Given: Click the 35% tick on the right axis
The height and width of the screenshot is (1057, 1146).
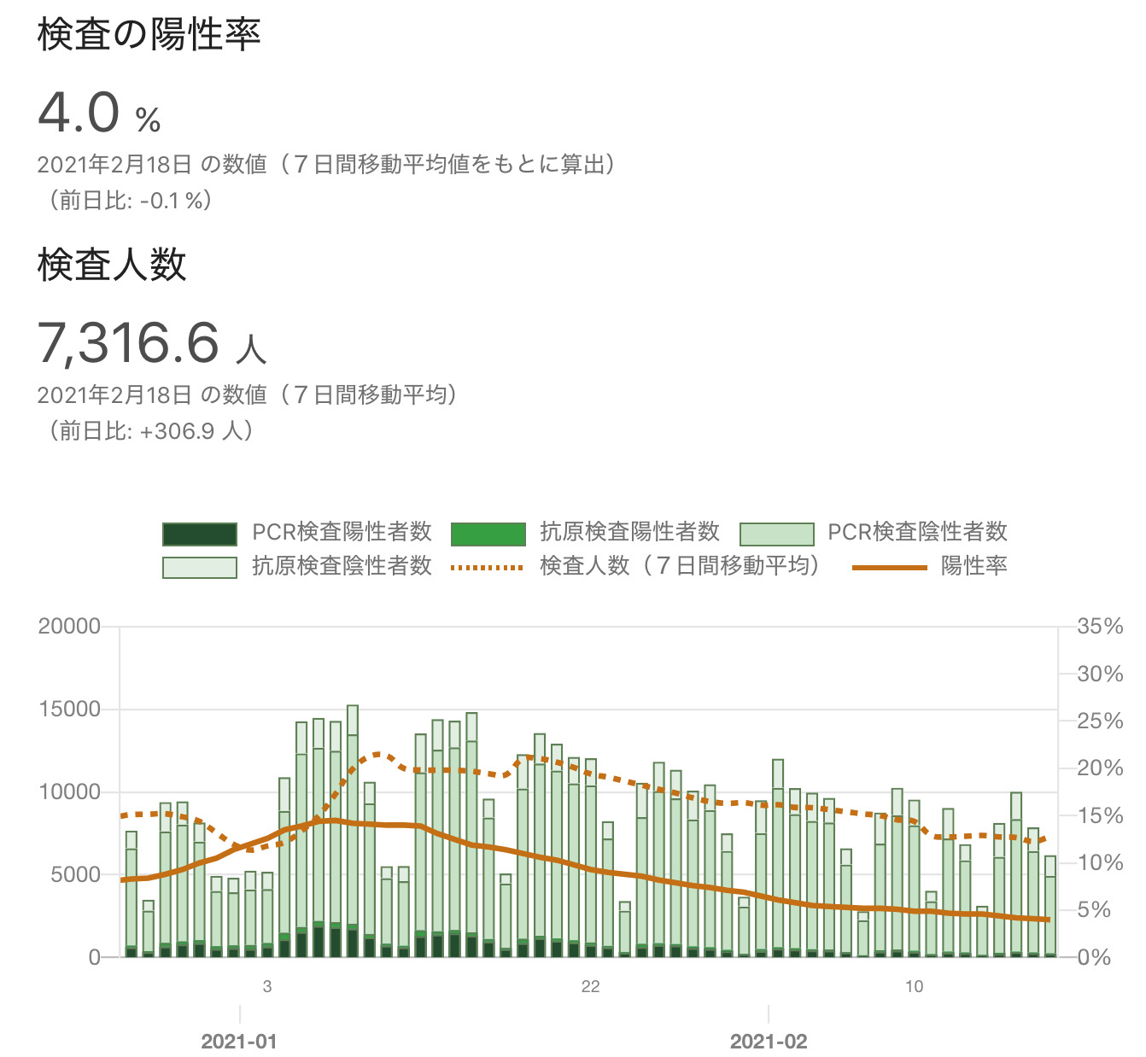Looking at the screenshot, I should coord(1100,627).
